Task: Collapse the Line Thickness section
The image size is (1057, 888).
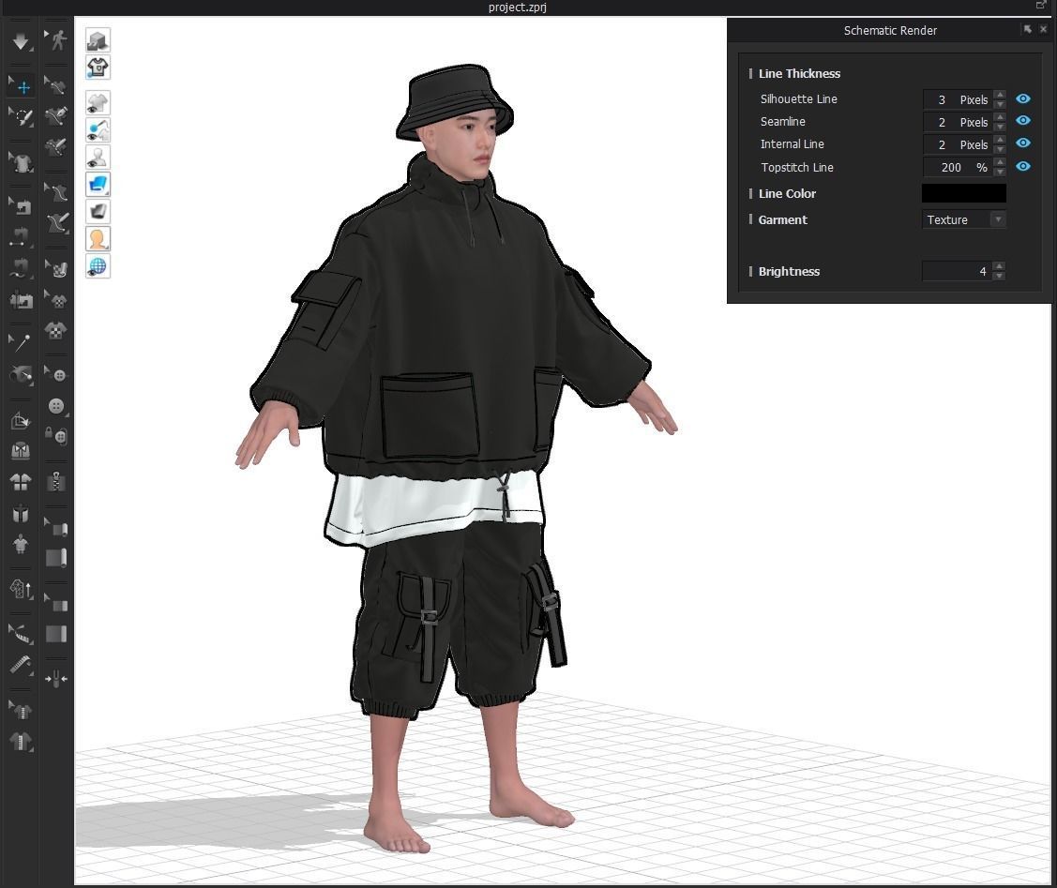Action: [x=751, y=73]
